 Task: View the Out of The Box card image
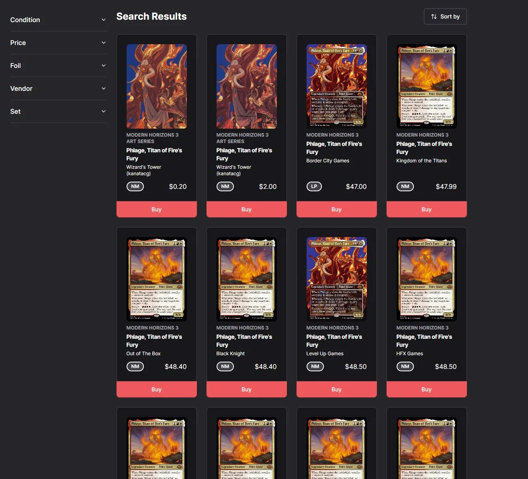point(157,279)
